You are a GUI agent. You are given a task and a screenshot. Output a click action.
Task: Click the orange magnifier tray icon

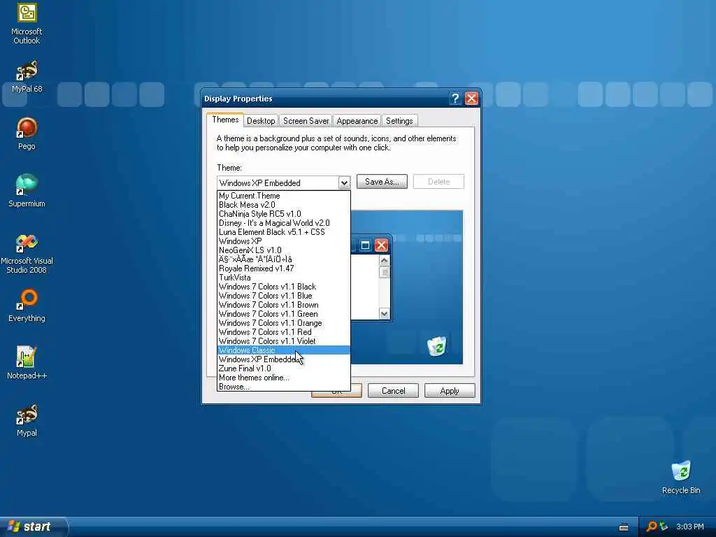[x=651, y=527]
